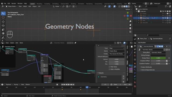Switch orthographic/perspective grid icon in viewport

click(x=130, y=32)
